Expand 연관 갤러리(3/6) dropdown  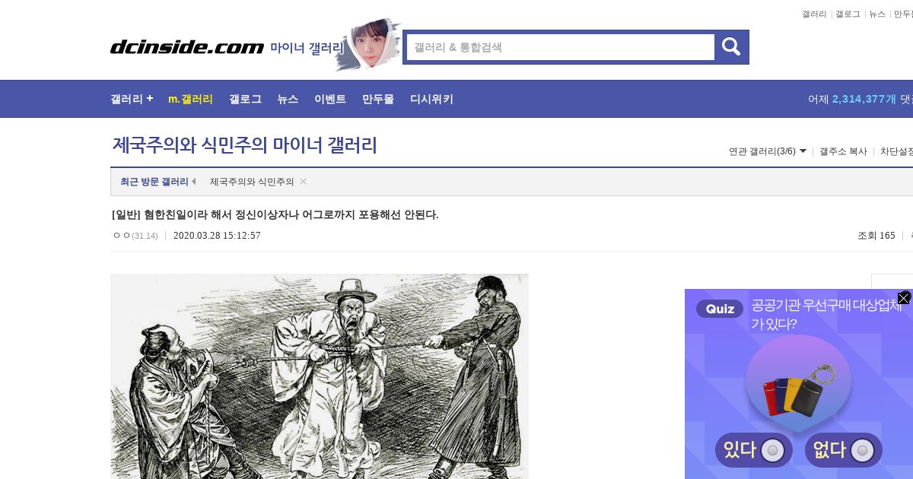tap(767, 151)
